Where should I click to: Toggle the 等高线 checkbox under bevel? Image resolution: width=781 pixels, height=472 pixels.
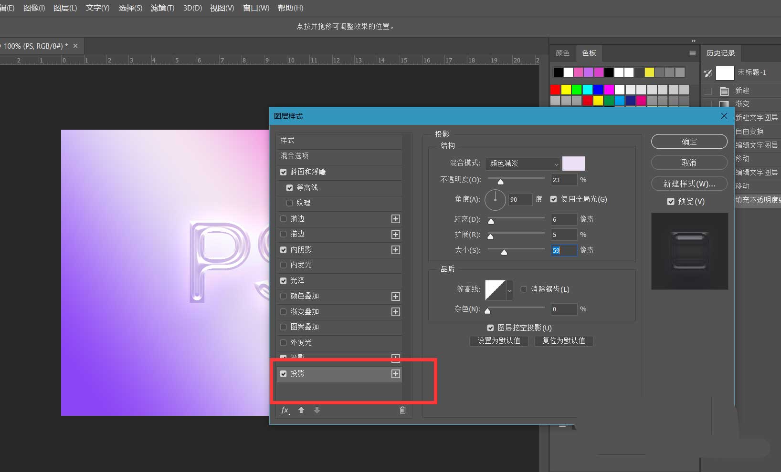[289, 188]
